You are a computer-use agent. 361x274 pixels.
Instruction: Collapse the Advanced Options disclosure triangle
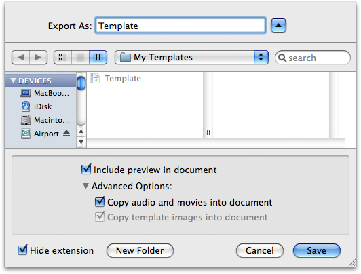click(85, 186)
